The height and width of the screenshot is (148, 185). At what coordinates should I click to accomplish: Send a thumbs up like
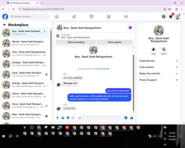[x=132, y=118]
